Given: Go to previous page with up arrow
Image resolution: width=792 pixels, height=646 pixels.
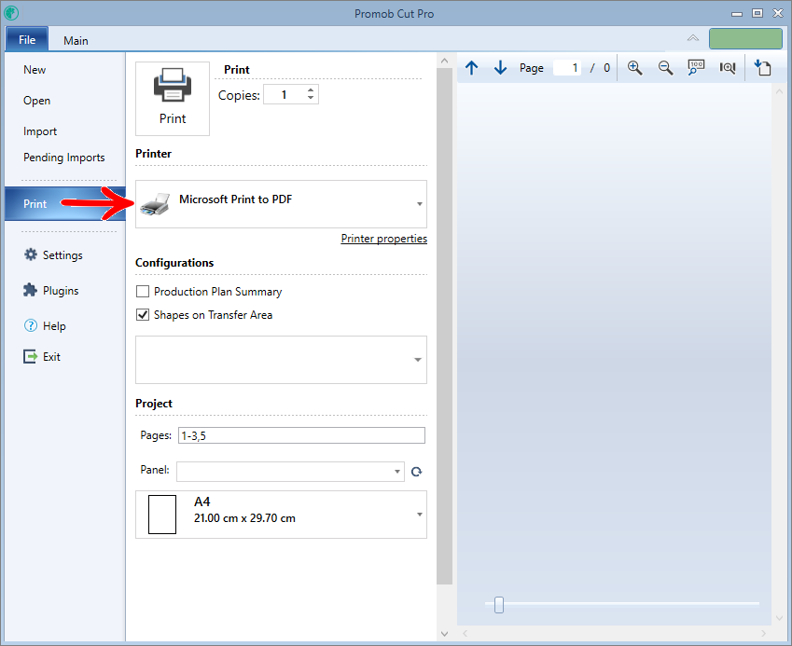Looking at the screenshot, I should [471, 68].
